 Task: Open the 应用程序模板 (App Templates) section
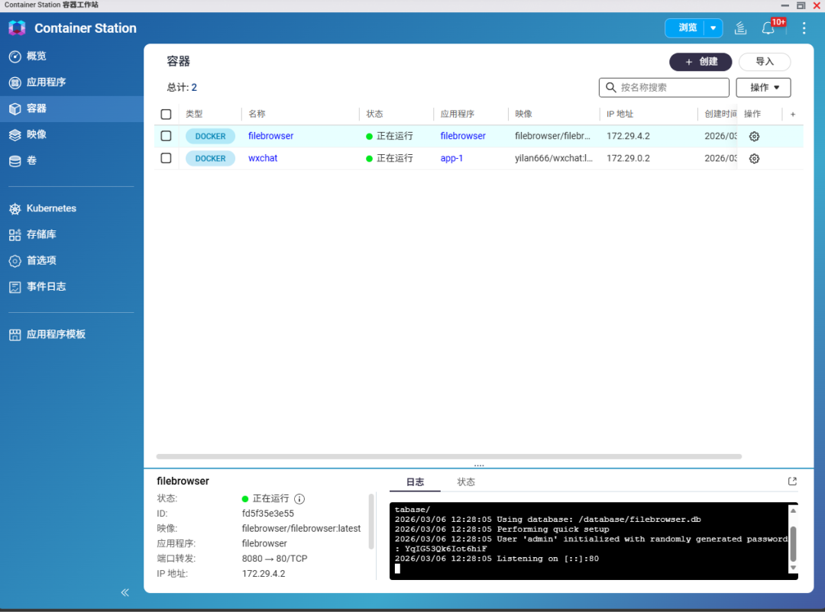coord(58,333)
